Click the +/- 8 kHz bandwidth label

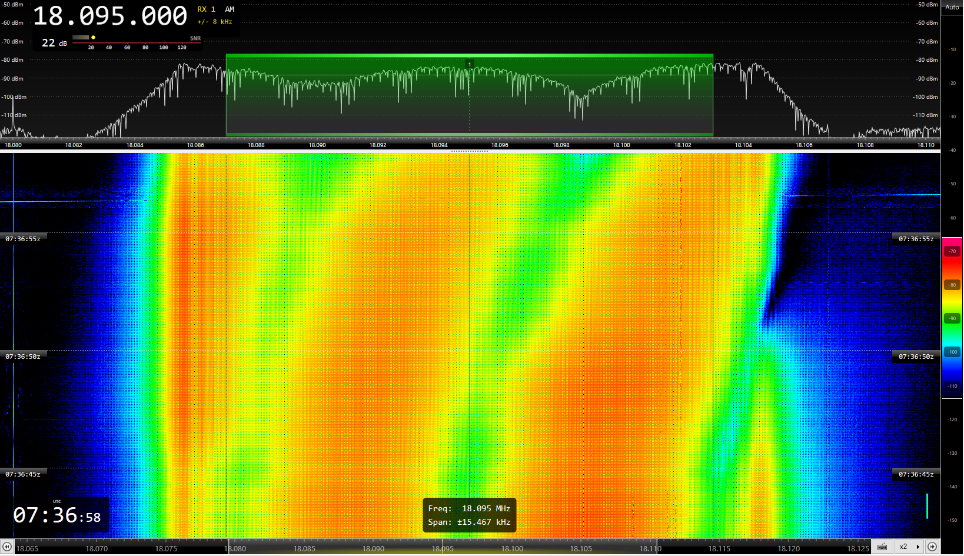(215, 22)
